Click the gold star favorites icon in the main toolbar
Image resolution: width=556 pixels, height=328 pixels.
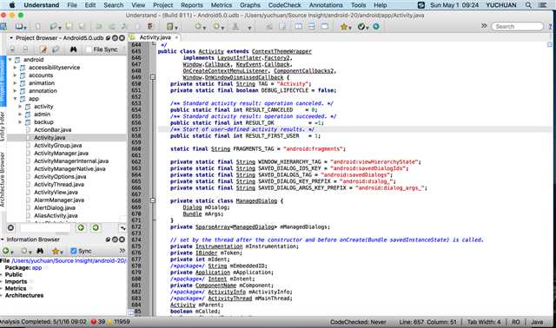(x=344, y=27)
